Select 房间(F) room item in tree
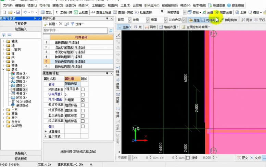 (21, 73)
